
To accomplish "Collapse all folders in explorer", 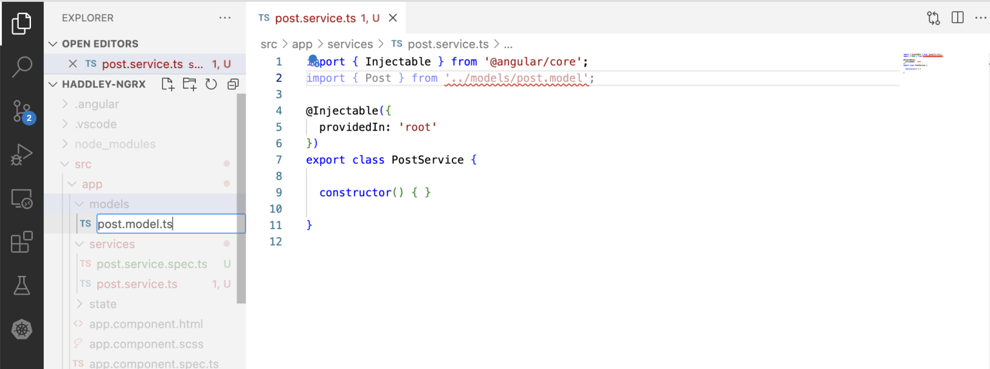I will pyautogui.click(x=233, y=84).
